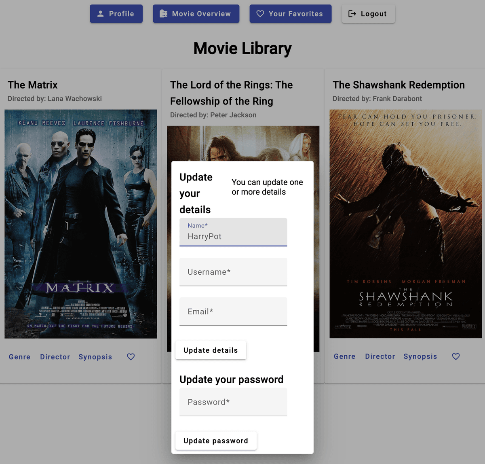Viewport: 485px width, 464px height.
Task: Open the Profile page button
Action: point(116,14)
